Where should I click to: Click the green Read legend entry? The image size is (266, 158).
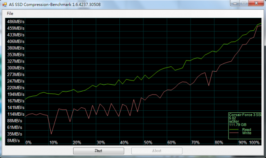(x=240, y=129)
